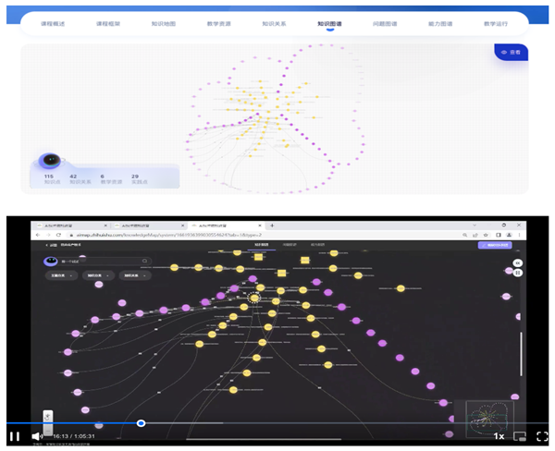Viewport: 555px width, 451px height.
Task: Expand the first filter dropdown under search
Action: point(61,275)
